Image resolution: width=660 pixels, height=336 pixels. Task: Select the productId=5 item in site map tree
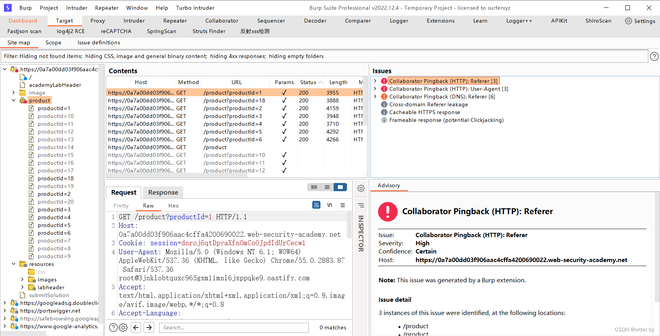point(54,225)
